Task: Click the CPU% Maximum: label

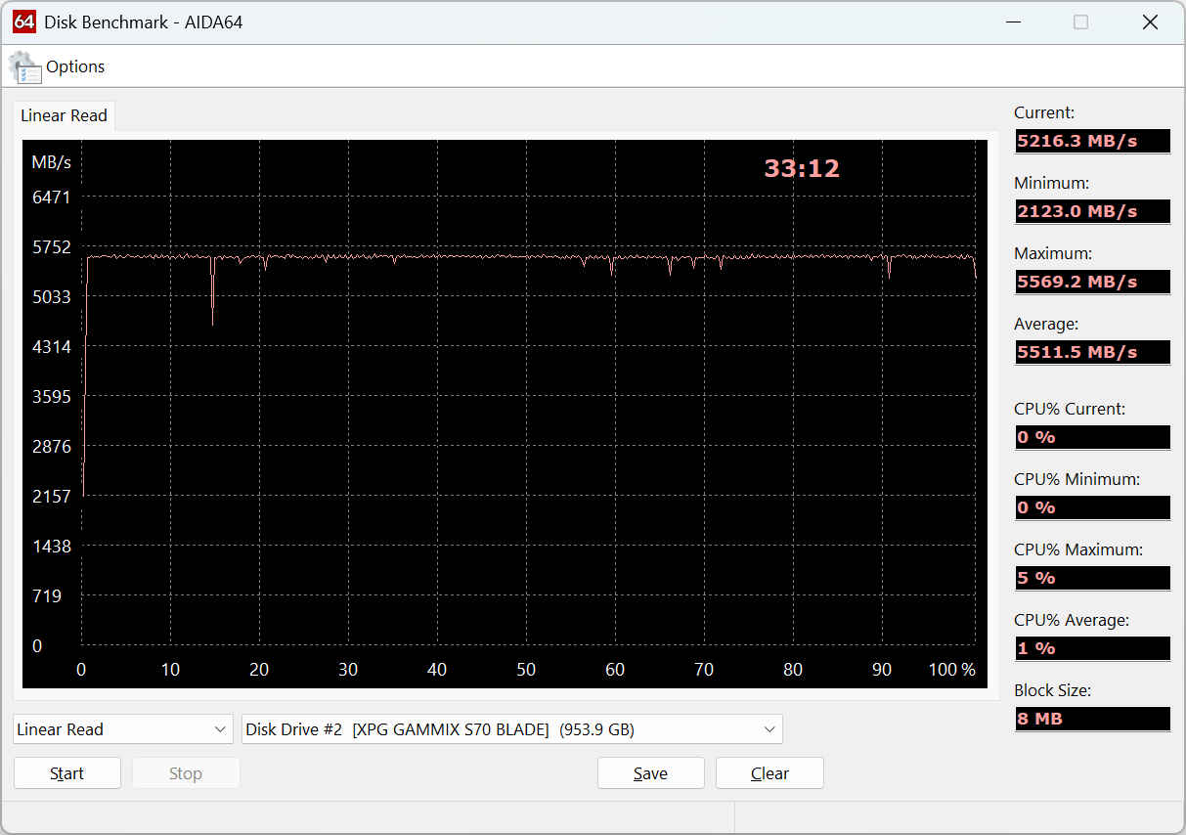Action: click(x=1078, y=549)
